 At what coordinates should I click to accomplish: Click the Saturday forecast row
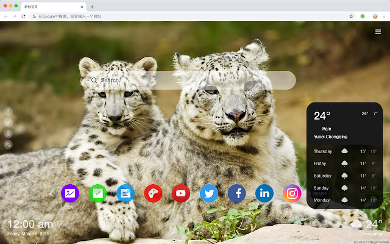pos(344,176)
